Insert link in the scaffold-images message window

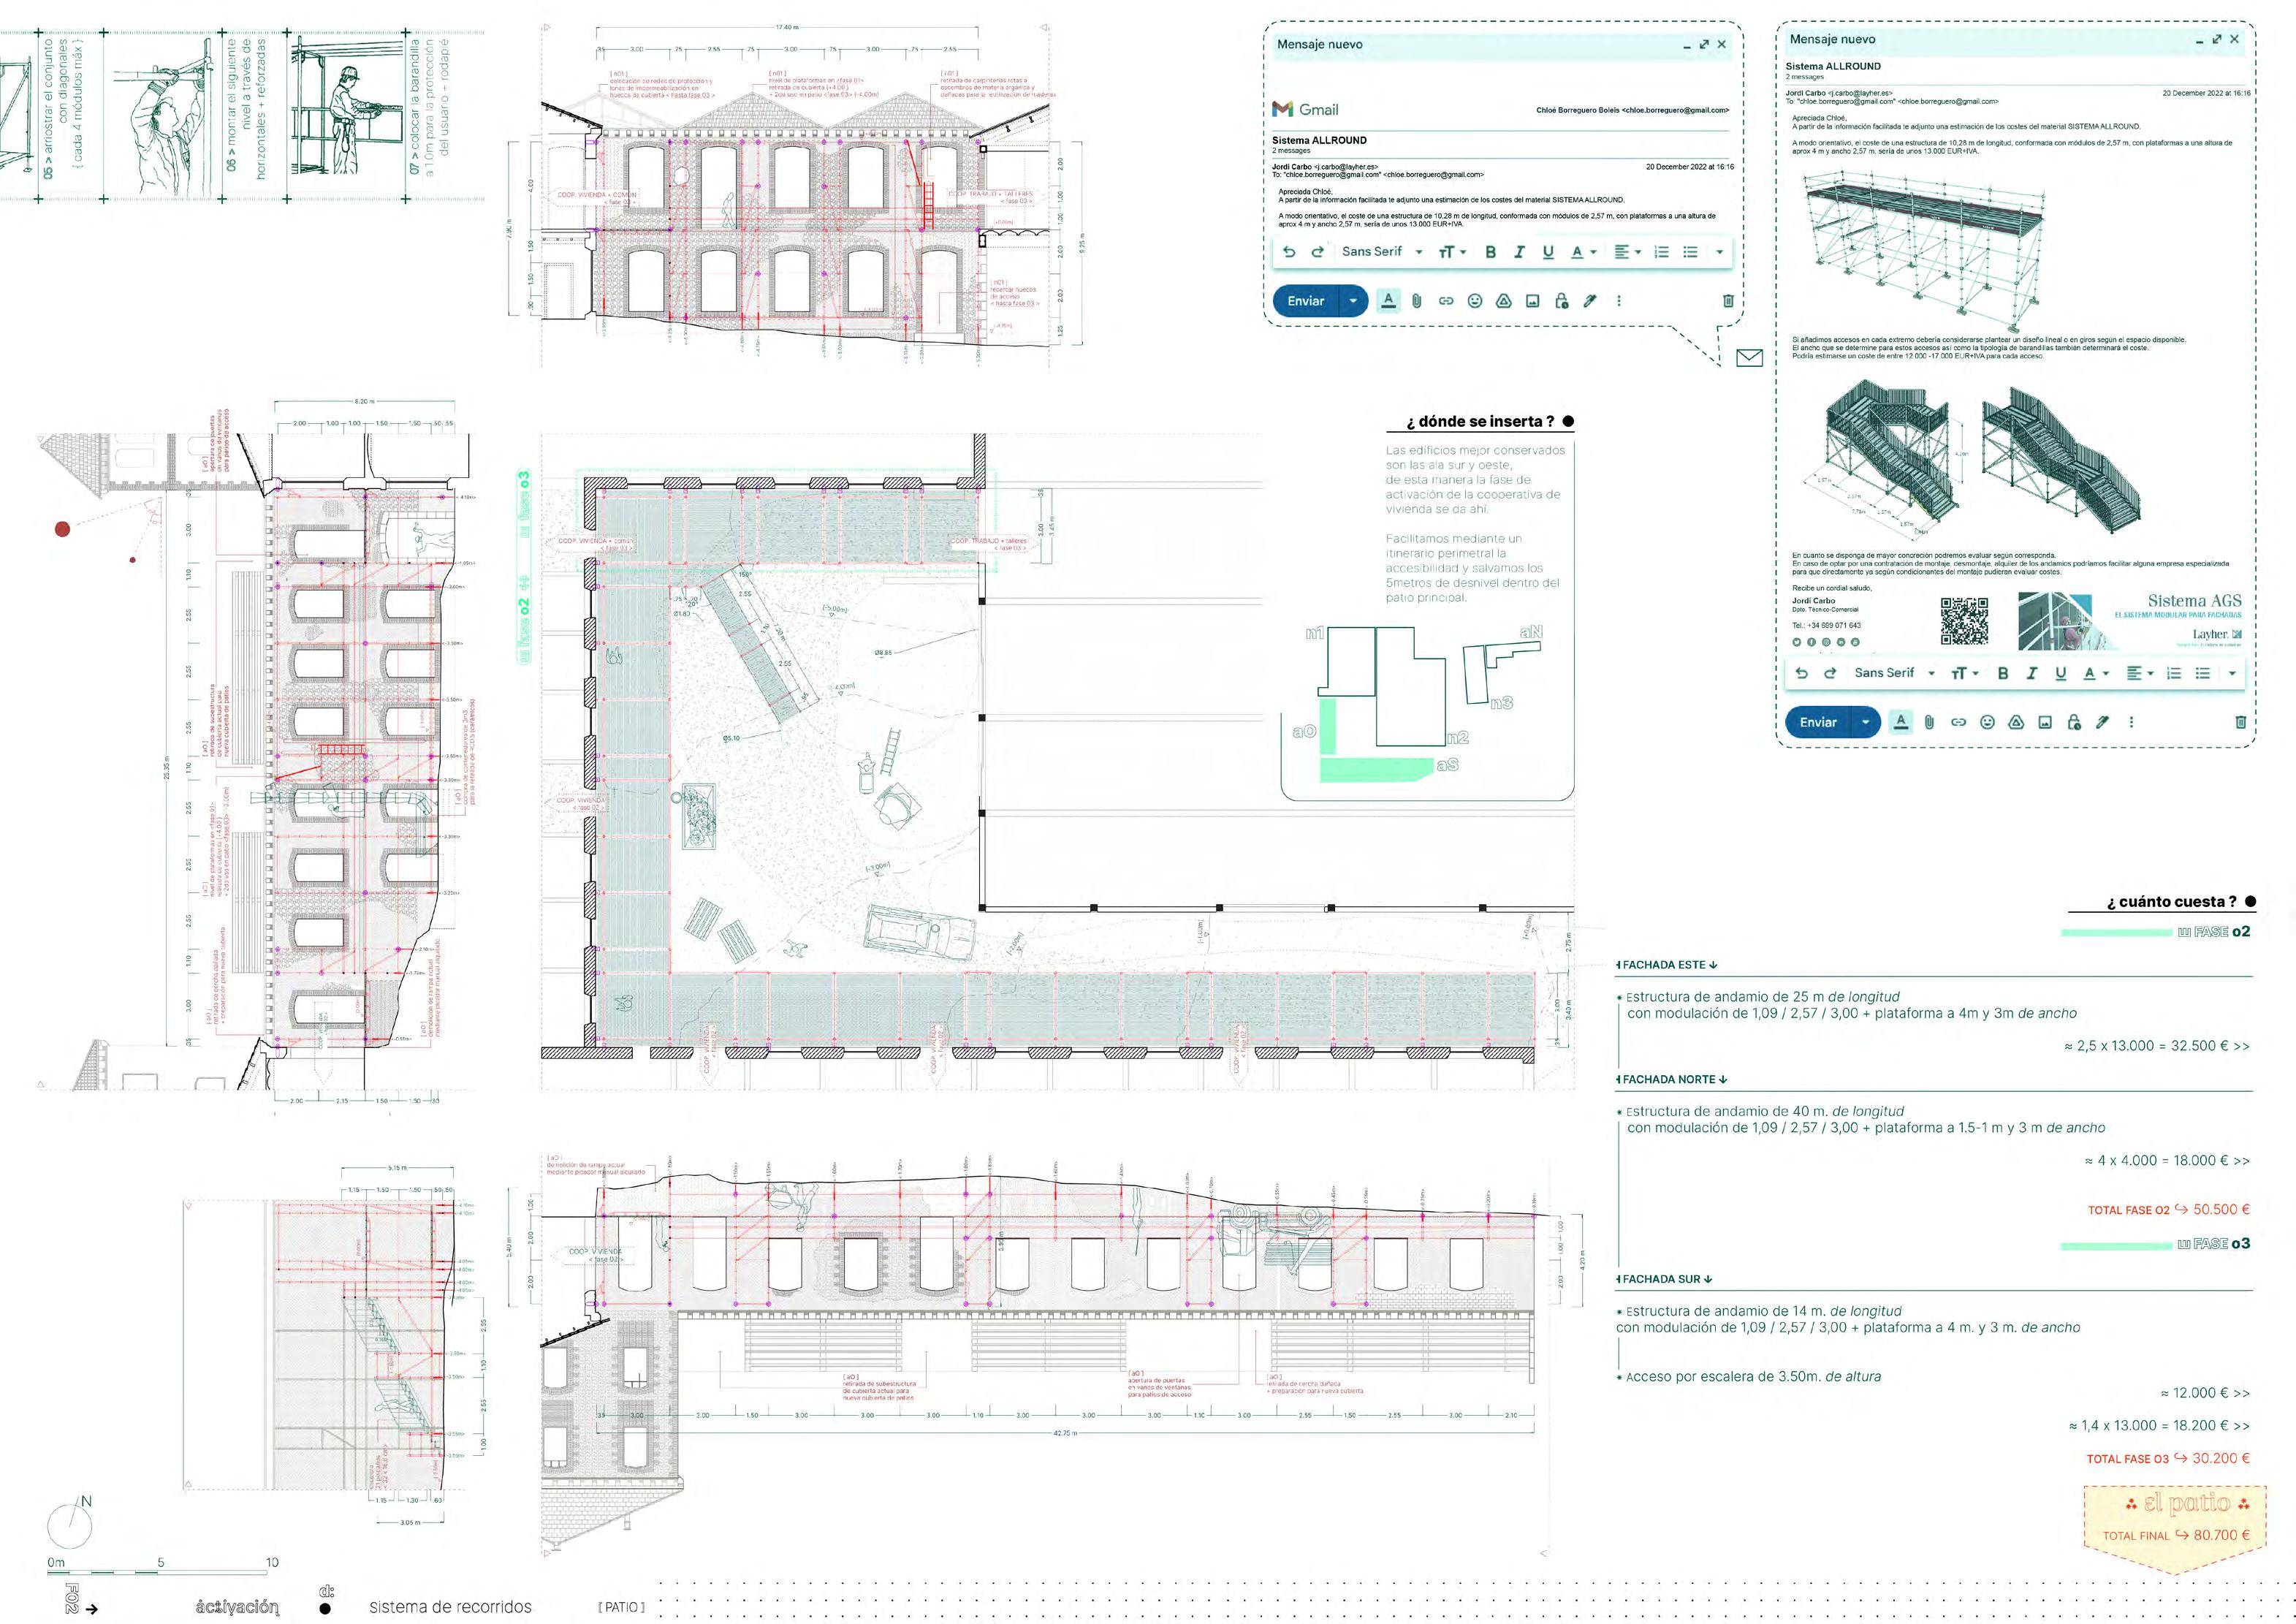click(1959, 722)
